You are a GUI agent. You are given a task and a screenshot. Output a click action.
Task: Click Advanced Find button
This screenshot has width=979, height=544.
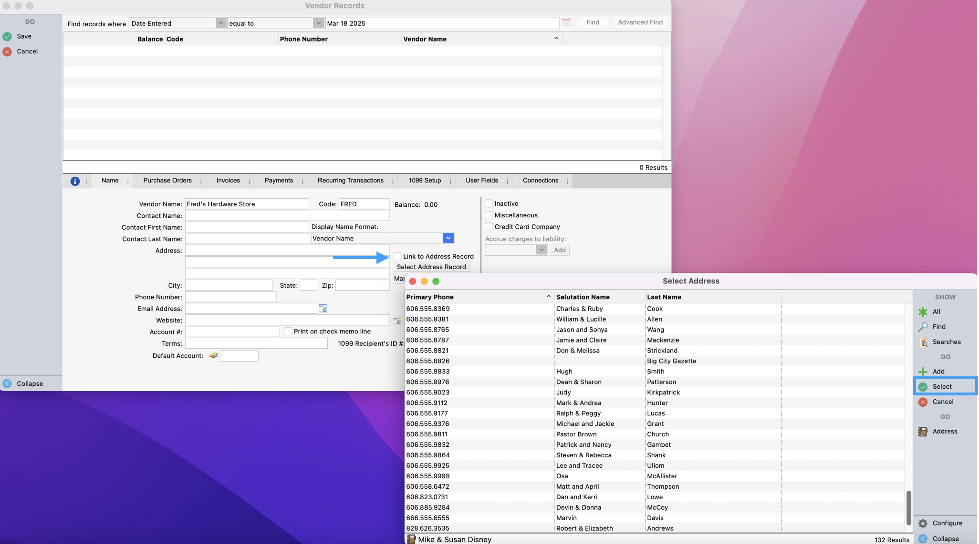(x=640, y=22)
